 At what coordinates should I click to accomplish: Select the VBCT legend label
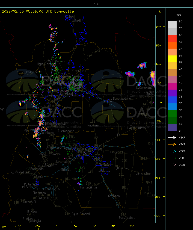coord(182,151)
